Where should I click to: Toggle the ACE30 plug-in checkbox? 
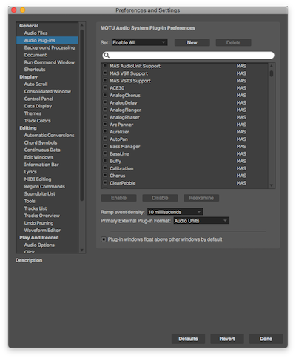tap(105, 87)
